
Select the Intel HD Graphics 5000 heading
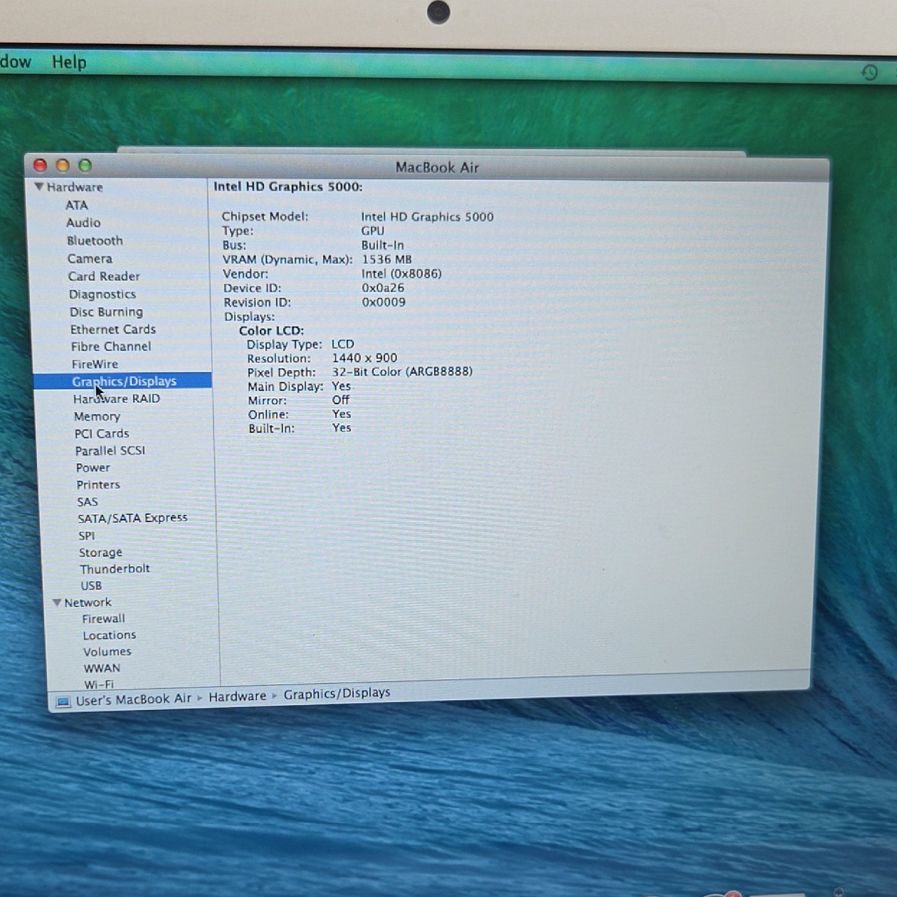(x=288, y=187)
